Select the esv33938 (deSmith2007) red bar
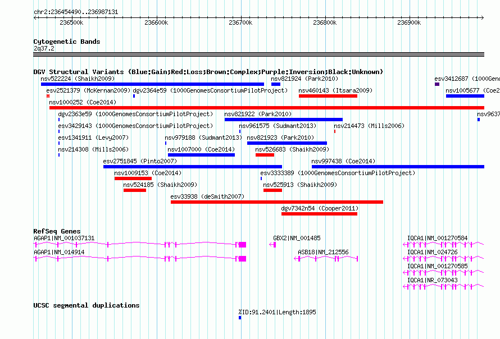Viewport: 500px width, 339px height. click(277, 202)
